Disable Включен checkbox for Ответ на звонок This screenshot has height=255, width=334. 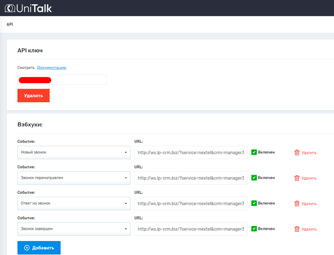point(254,204)
